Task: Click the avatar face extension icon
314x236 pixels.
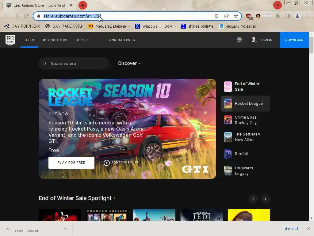Action: click(x=258, y=16)
